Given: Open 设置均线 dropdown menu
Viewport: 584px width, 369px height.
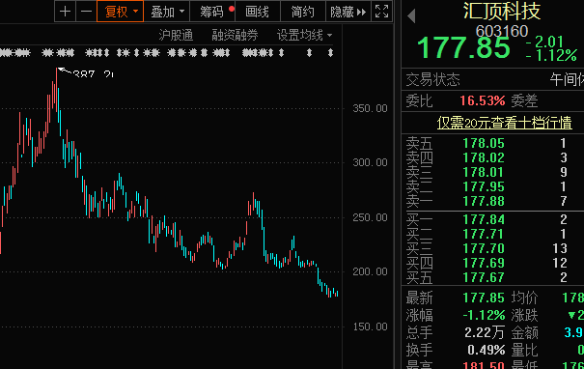Looking at the screenshot, I should [304, 36].
